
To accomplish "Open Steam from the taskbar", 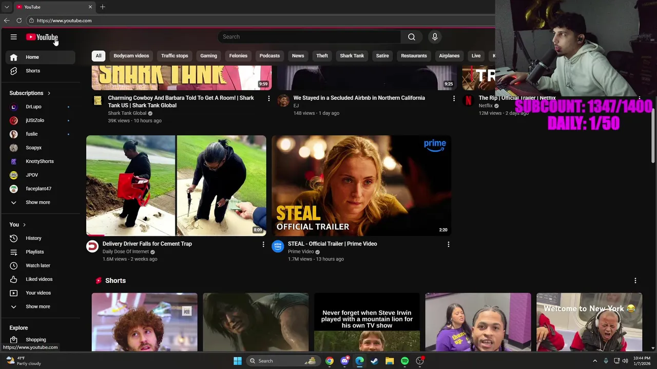I will (375, 361).
